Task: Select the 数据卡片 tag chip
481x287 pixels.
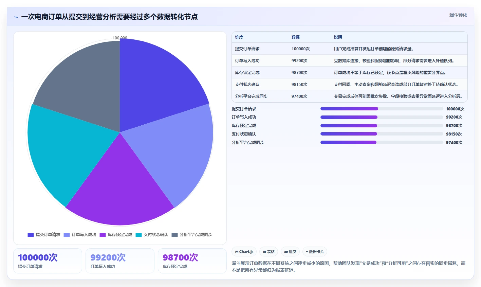Action: 315,252
